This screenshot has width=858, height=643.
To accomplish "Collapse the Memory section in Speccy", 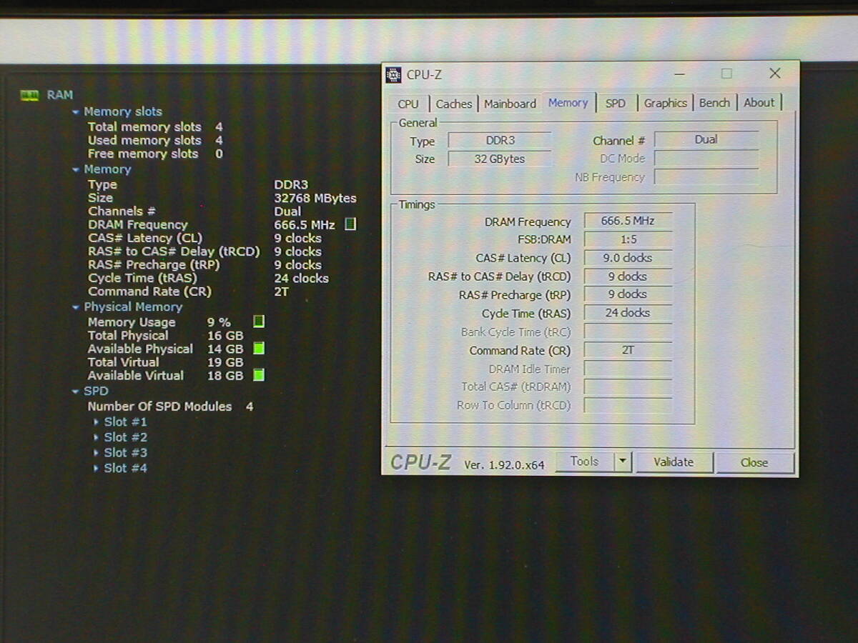I will pyautogui.click(x=76, y=170).
